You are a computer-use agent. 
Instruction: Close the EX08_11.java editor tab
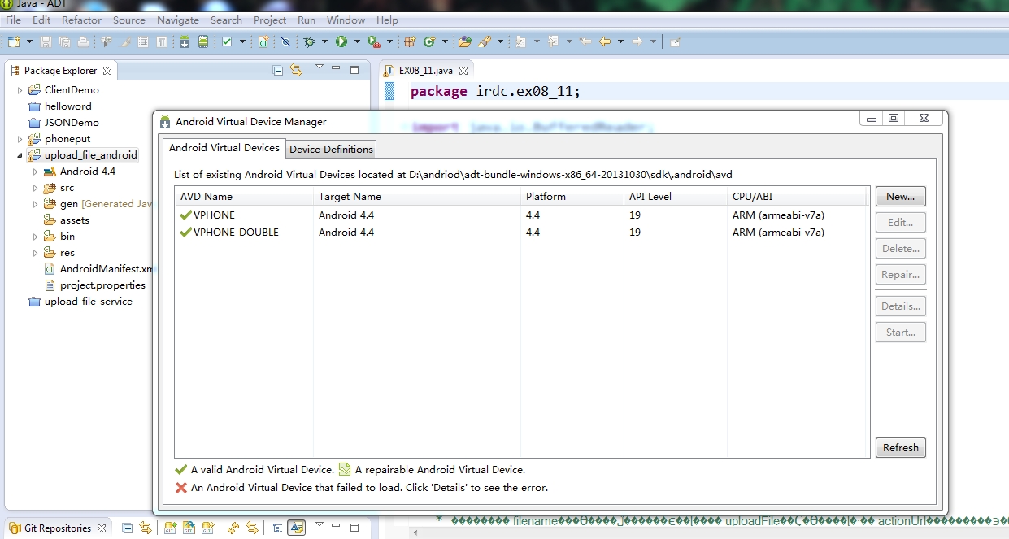pos(463,71)
